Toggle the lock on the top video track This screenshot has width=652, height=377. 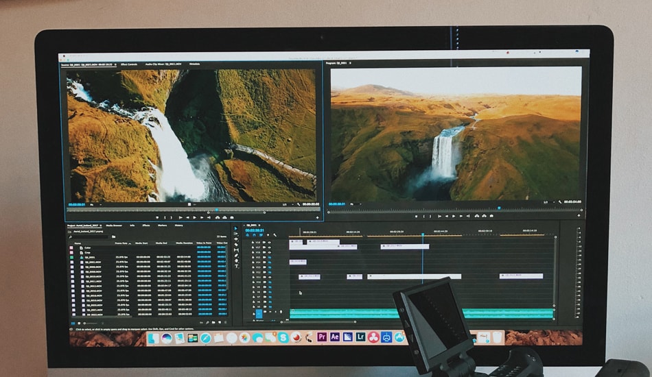click(251, 242)
